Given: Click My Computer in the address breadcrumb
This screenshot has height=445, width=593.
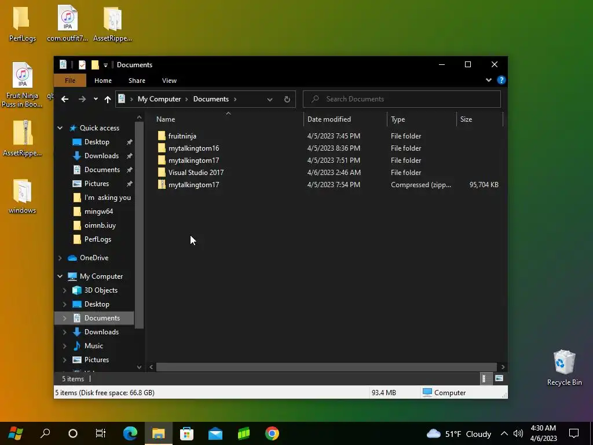Looking at the screenshot, I should pos(159,99).
